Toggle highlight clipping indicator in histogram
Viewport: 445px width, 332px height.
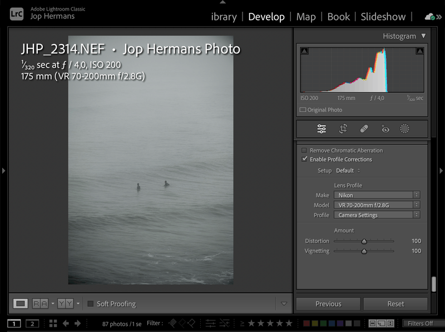click(419, 51)
